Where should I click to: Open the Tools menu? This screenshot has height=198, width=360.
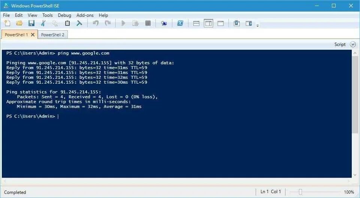48,15
